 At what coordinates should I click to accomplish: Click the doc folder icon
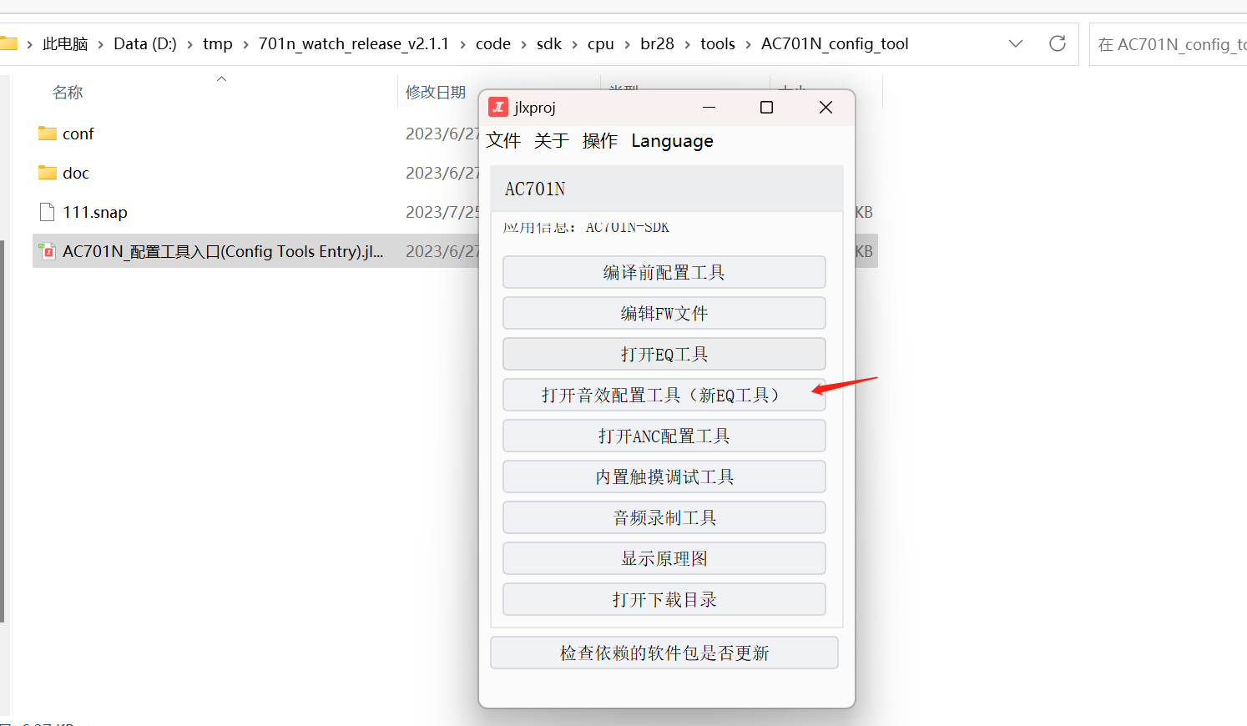[x=48, y=173]
